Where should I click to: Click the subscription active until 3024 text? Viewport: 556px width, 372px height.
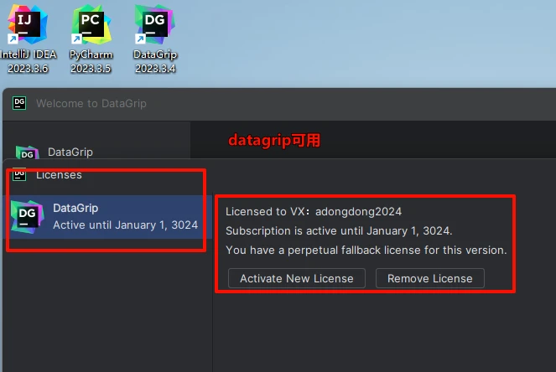pos(339,231)
